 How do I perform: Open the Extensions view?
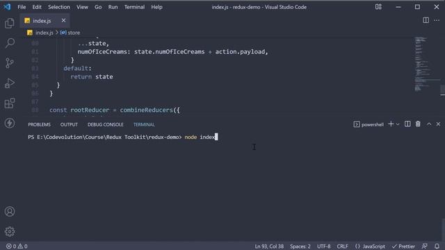pyautogui.click(x=10, y=103)
